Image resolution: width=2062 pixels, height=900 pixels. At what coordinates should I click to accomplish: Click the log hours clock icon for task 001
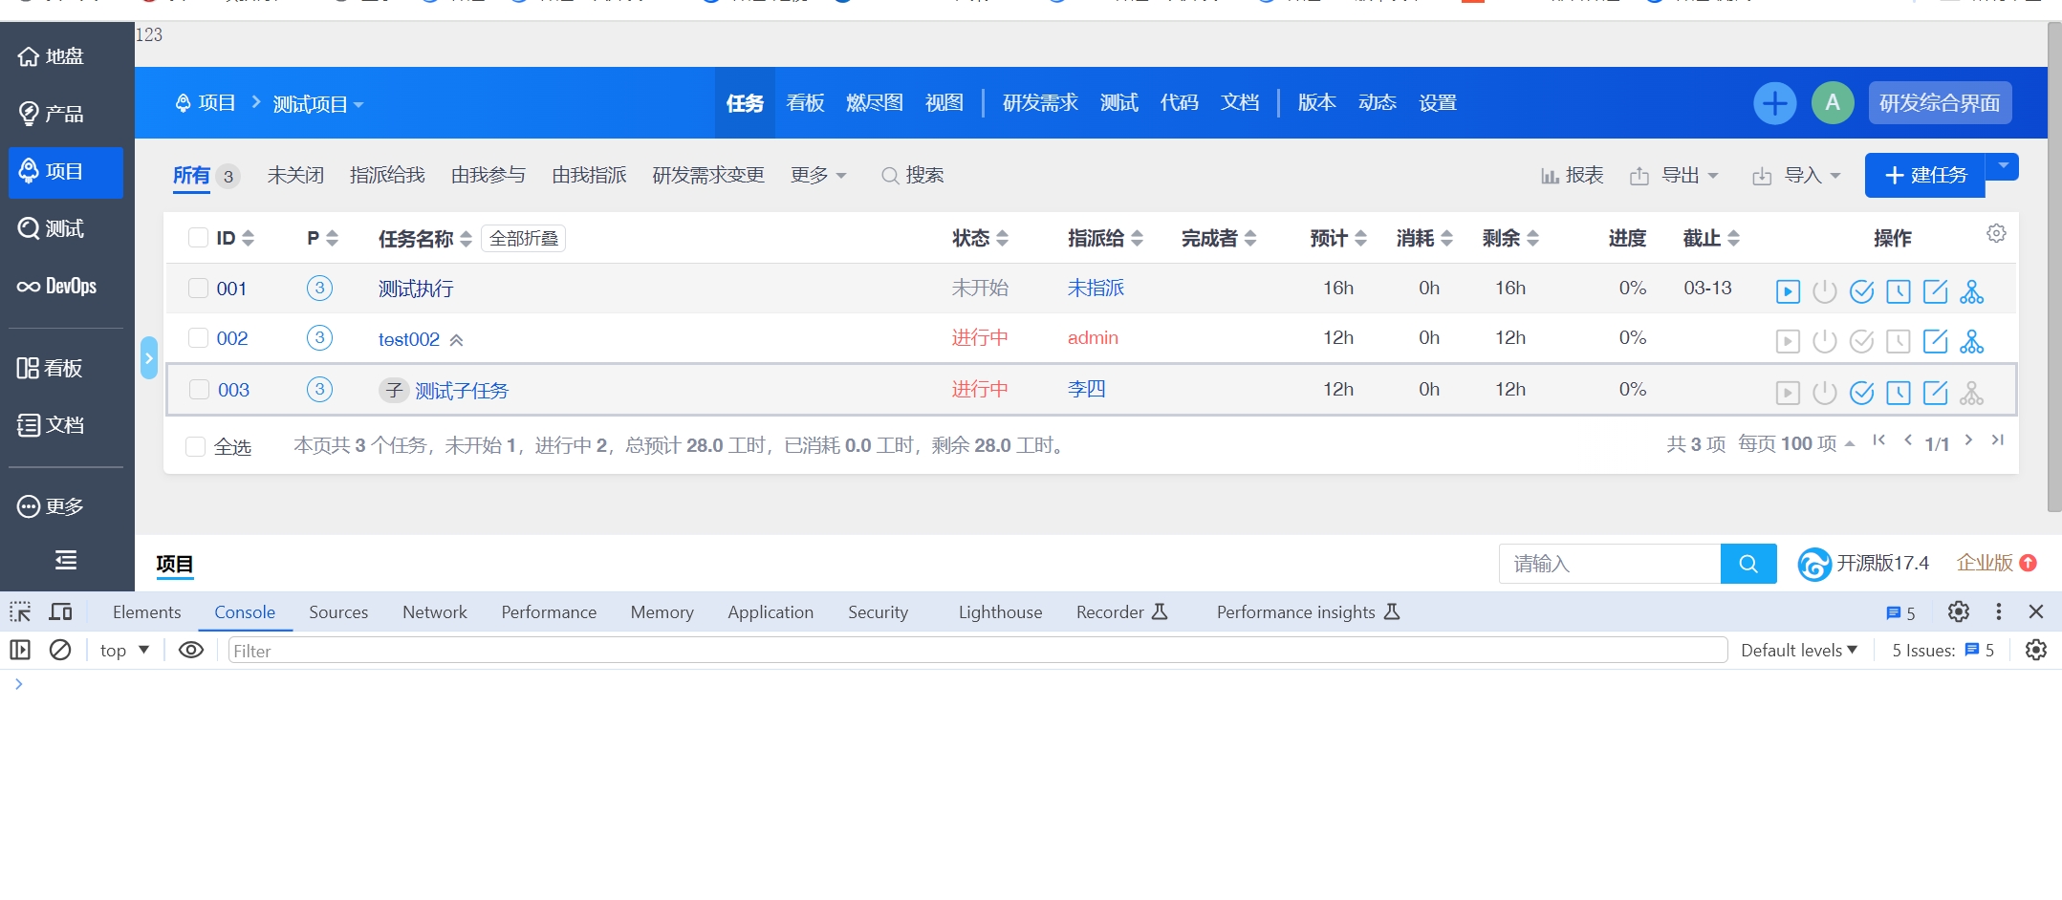tap(1898, 291)
